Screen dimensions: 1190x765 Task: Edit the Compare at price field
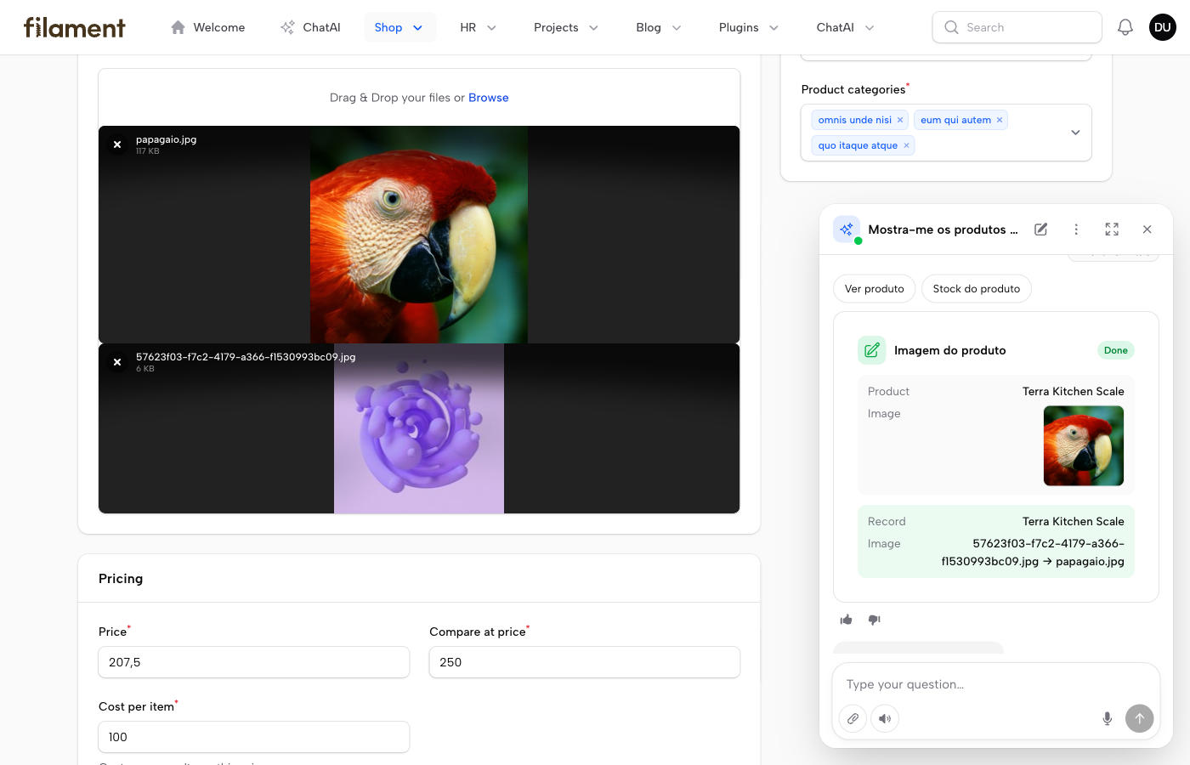585,662
